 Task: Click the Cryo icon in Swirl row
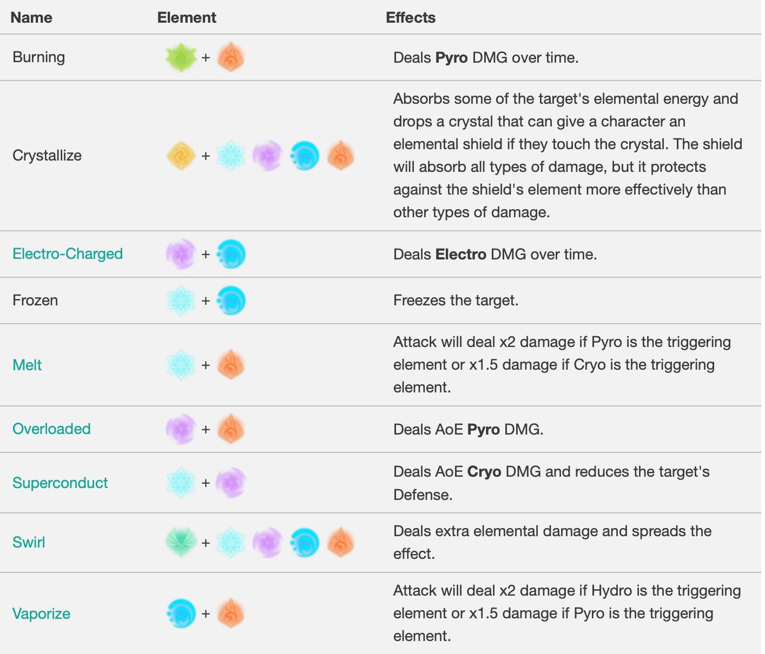(231, 543)
